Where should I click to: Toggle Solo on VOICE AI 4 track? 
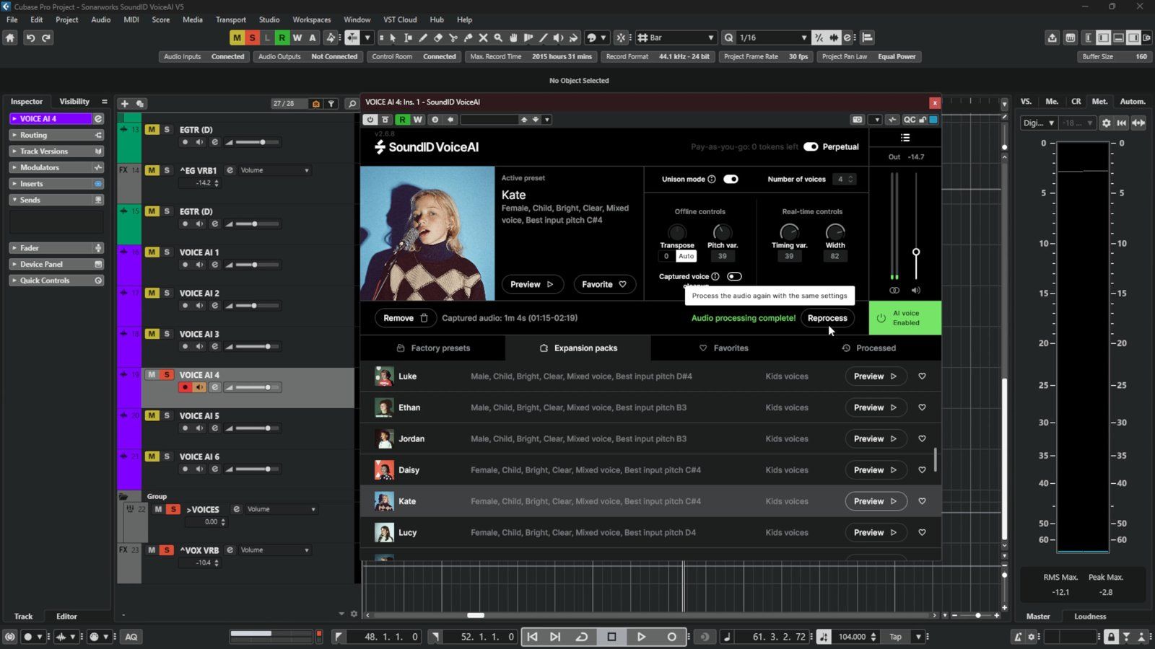tap(167, 375)
